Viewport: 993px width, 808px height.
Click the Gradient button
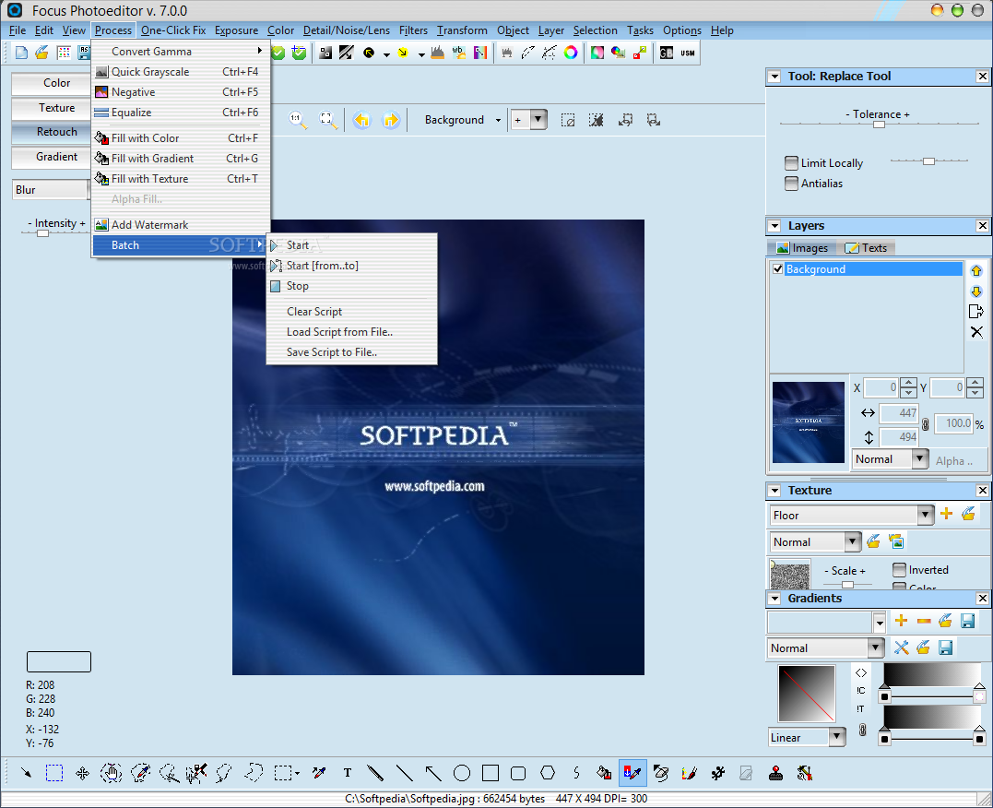point(51,157)
